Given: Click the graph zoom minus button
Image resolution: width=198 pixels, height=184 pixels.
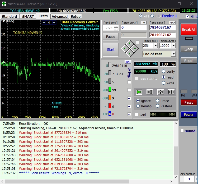Looking at the screenshot, I should [44, 22].
